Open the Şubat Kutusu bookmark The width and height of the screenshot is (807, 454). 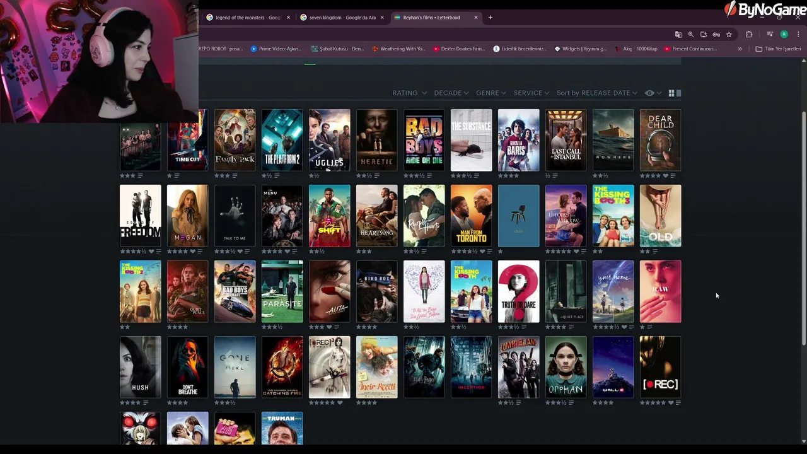click(337, 49)
